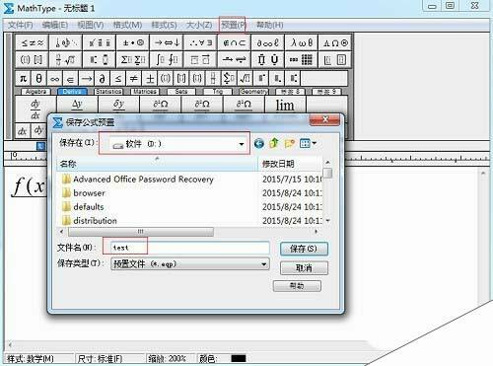Open the 预置(P) menu
493x366 pixels.
[x=233, y=25]
